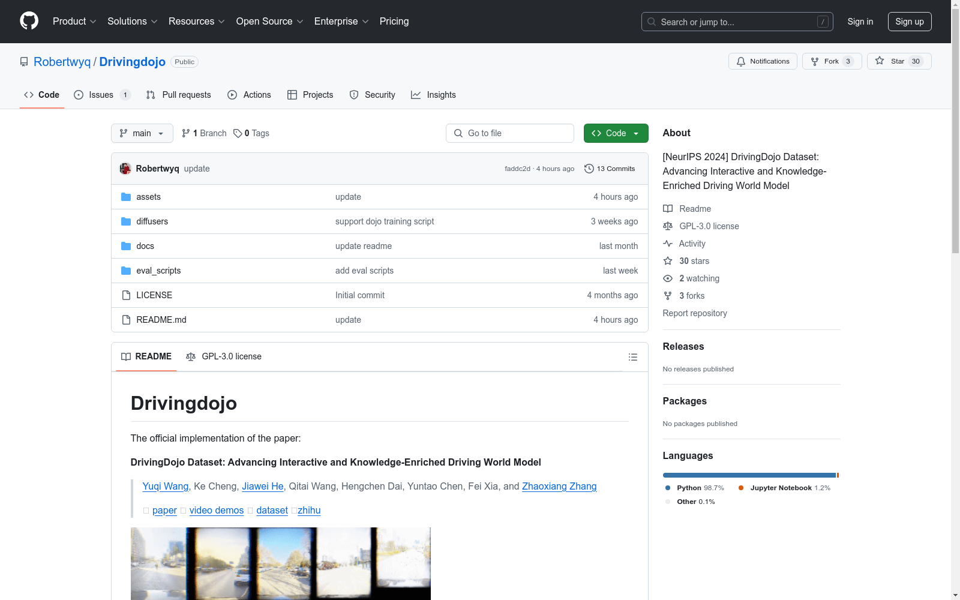Click the branch icon beside 1 Branch
The width and height of the screenshot is (960, 600).
(186, 133)
